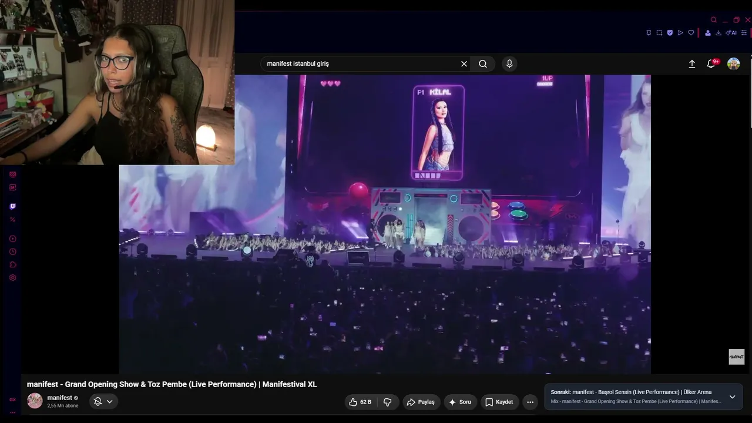The width and height of the screenshot is (752, 423).
Task: Open the subscription notification bell dropdown
Action: coord(104,401)
